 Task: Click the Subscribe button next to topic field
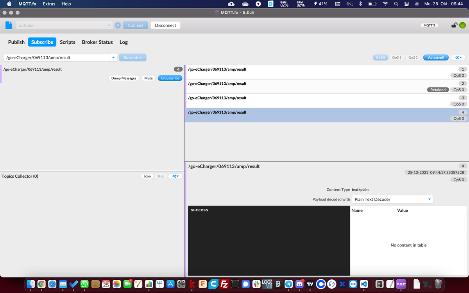[132, 57]
